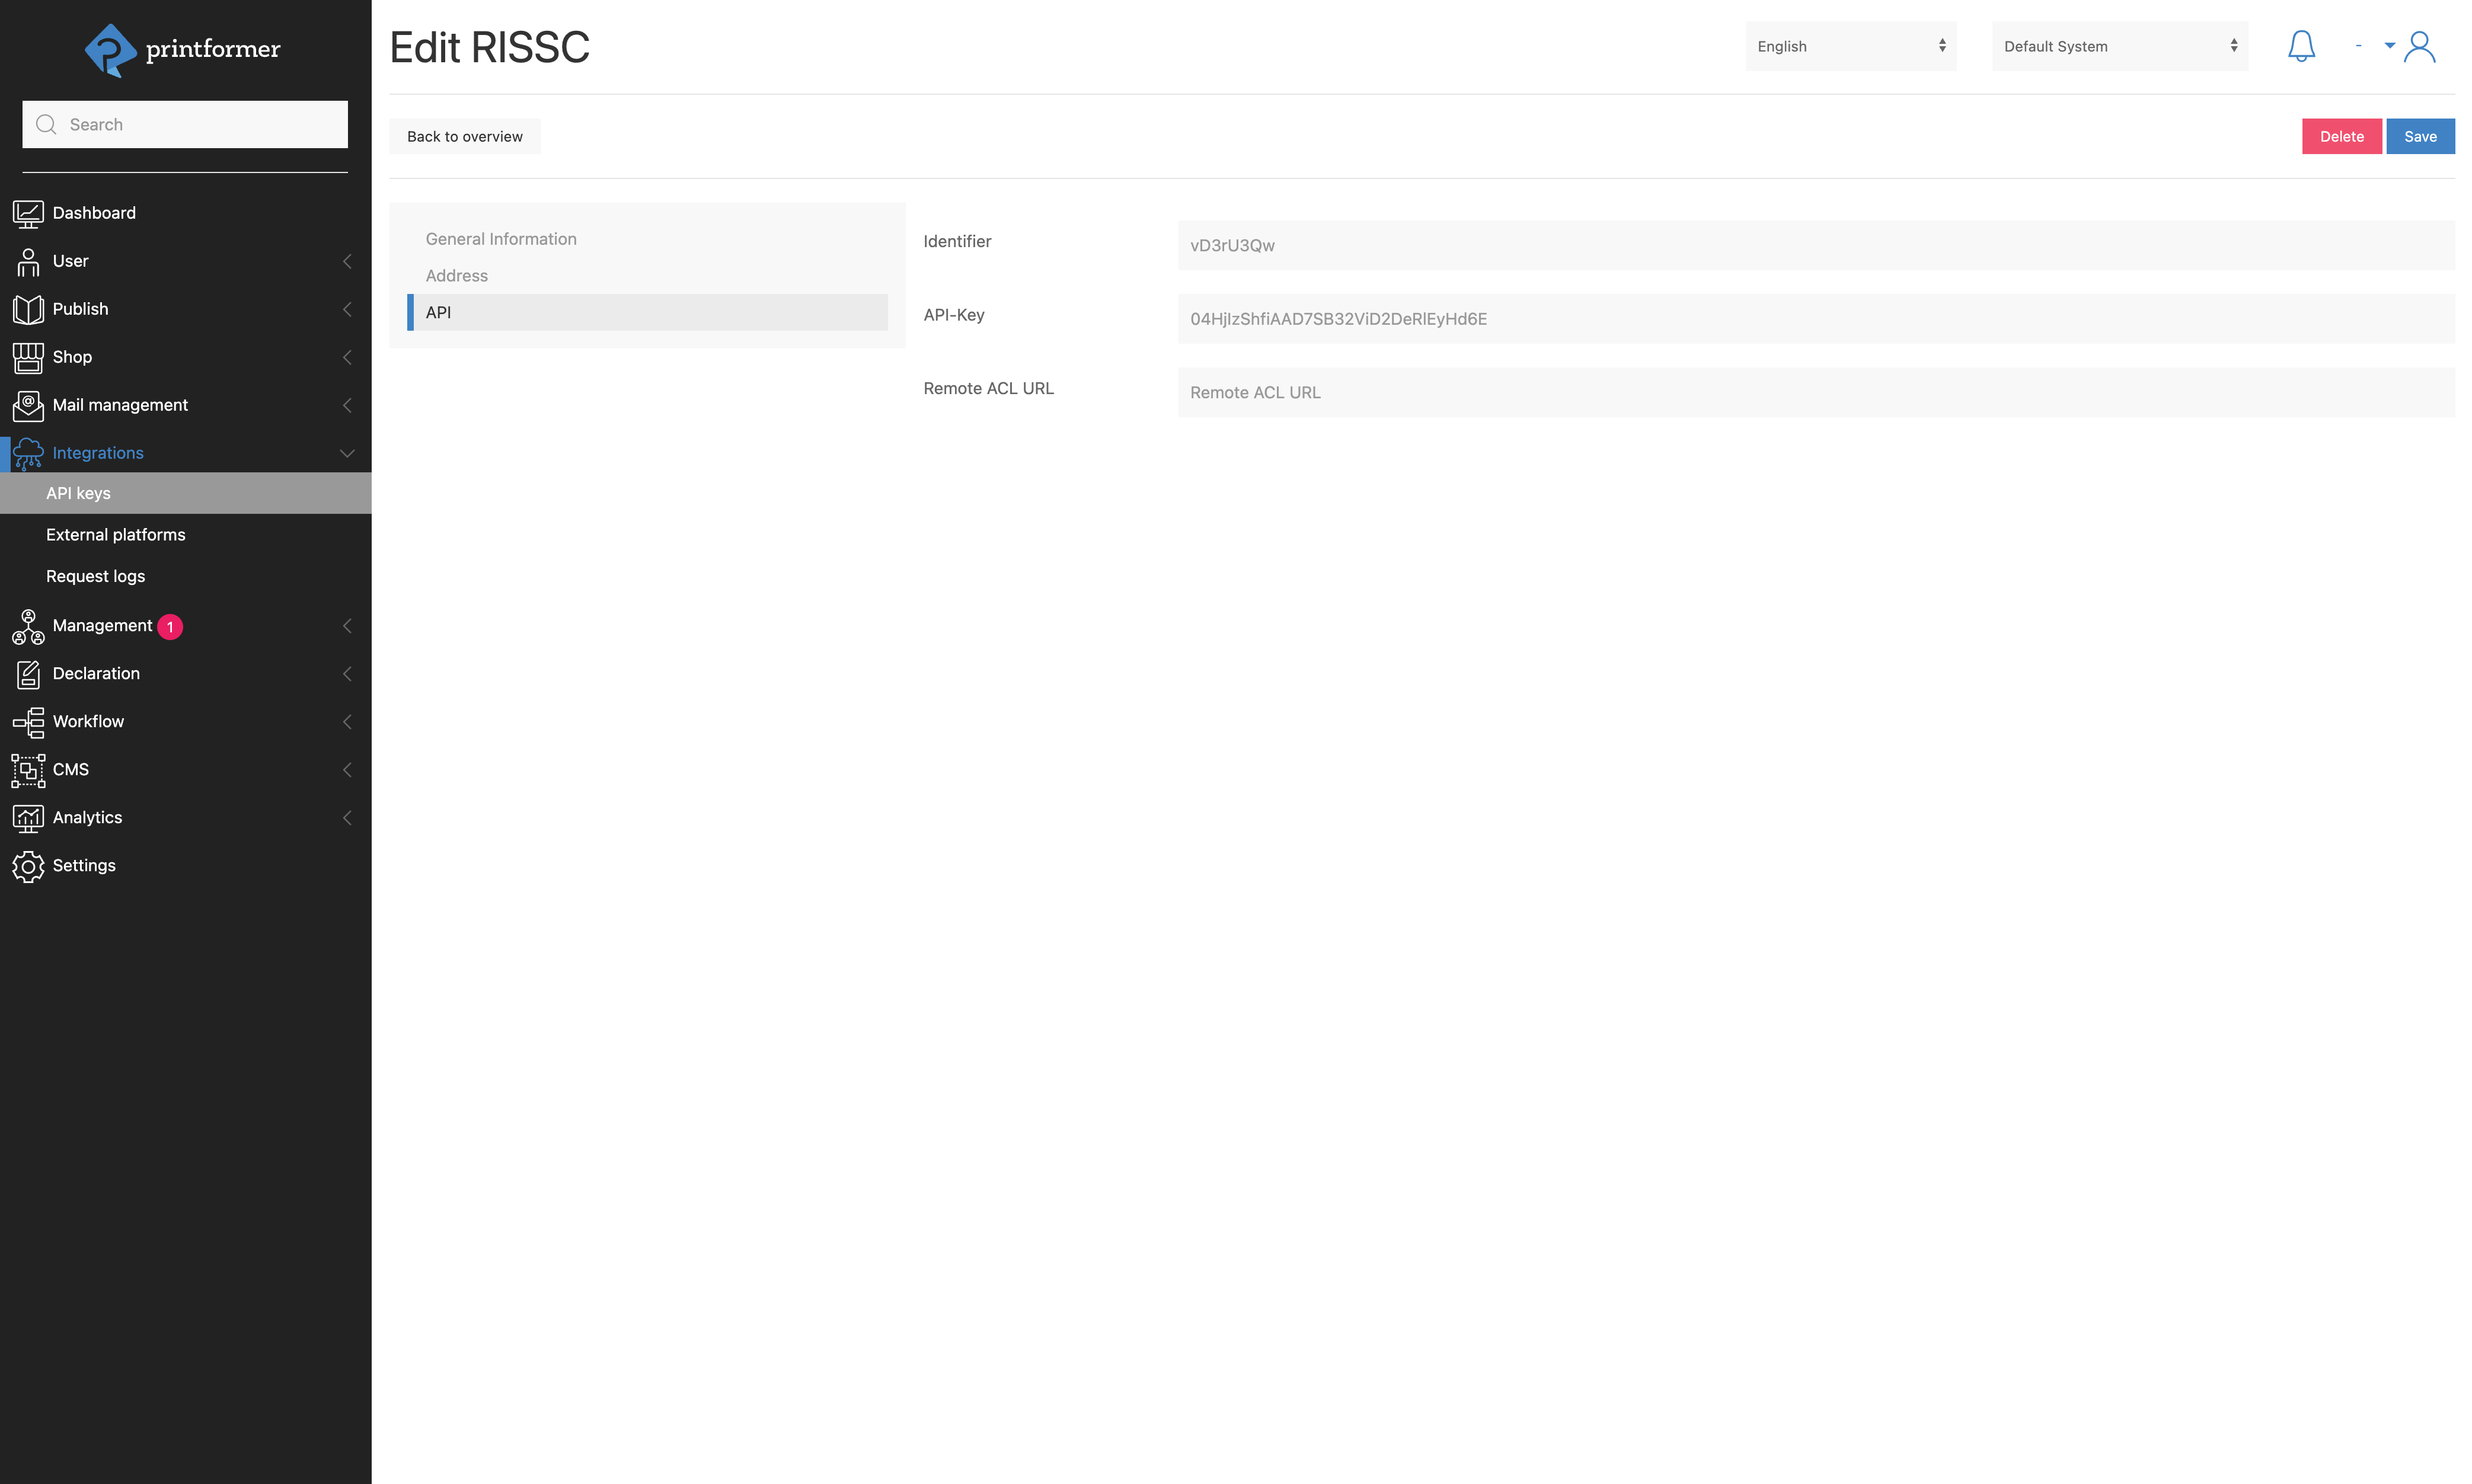Click the red Delete button

(2340, 137)
